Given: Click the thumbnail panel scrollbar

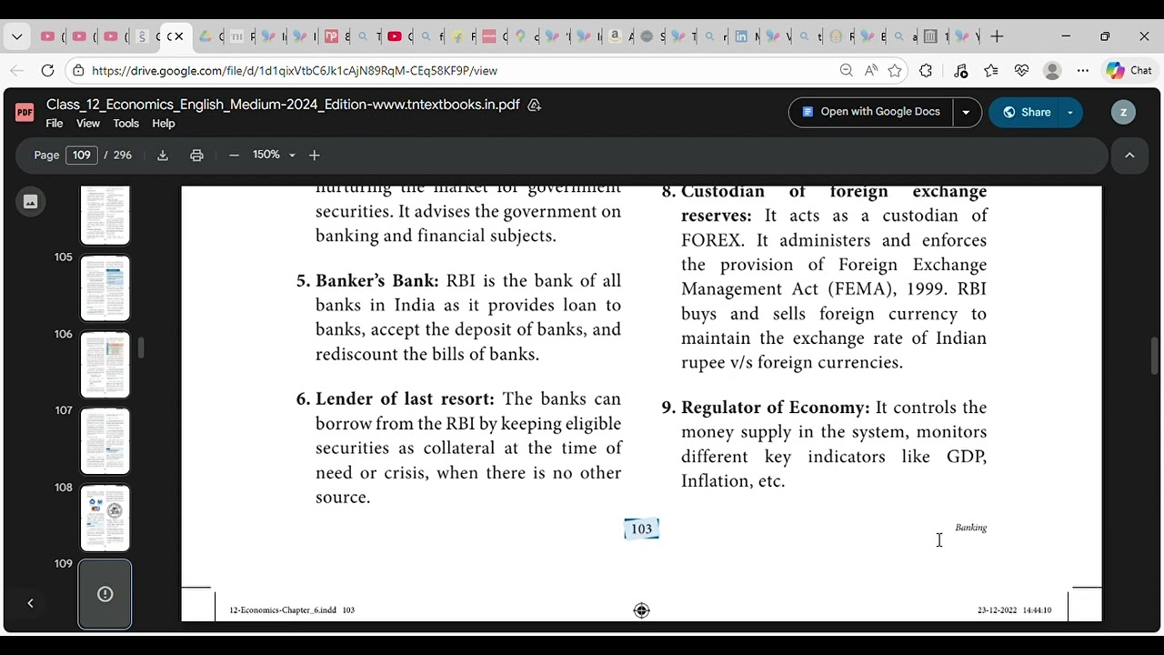Looking at the screenshot, I should point(141,348).
